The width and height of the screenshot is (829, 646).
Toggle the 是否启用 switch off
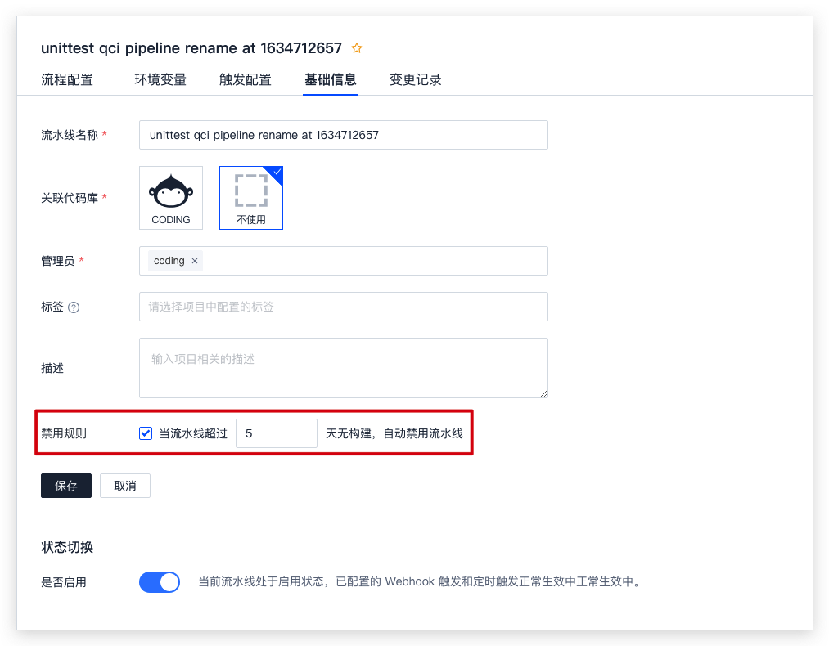(160, 582)
